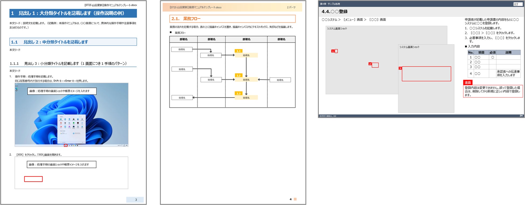Click the '必須' column header in the input table
Viewport: 525px width, 205px height.
(x=492, y=53)
